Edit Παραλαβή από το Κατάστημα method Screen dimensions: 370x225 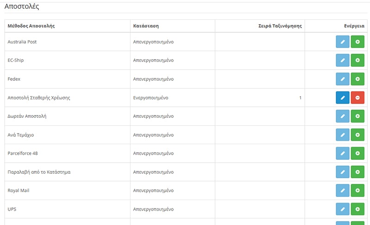[343, 172]
